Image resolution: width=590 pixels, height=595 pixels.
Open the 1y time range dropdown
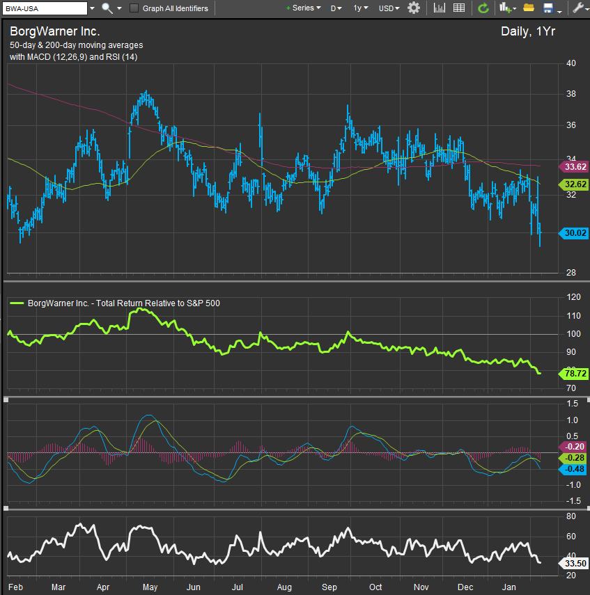tap(361, 8)
